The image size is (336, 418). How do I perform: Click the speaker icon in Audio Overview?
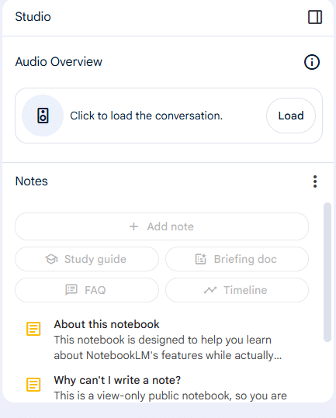point(43,116)
